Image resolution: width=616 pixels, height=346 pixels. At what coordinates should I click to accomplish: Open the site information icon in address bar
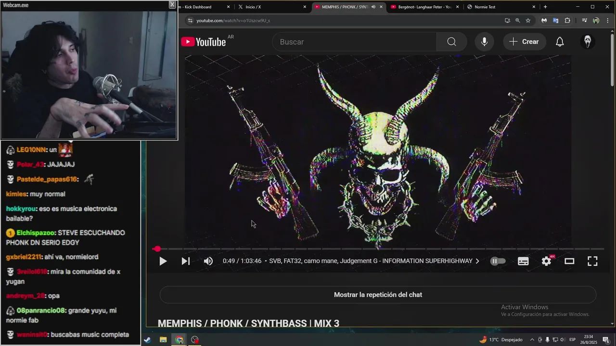click(190, 21)
